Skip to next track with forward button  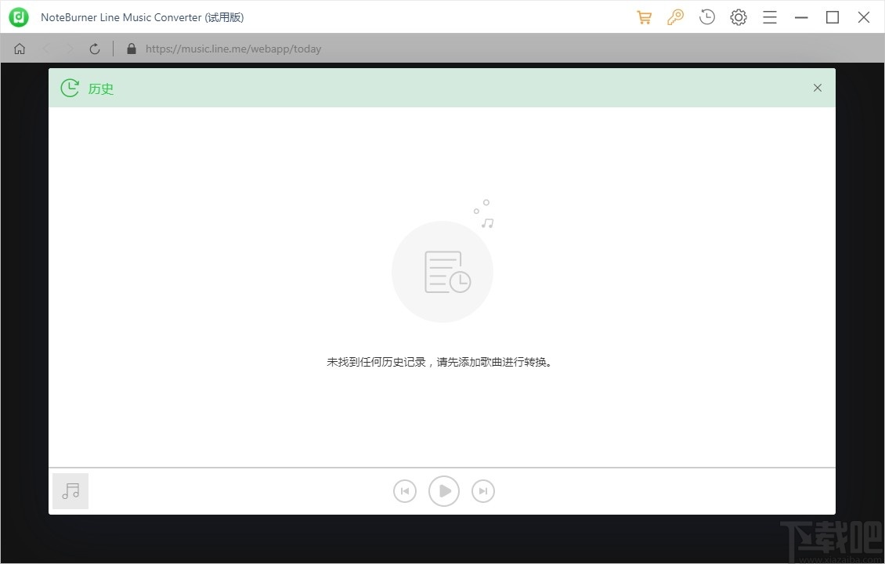pyautogui.click(x=482, y=490)
